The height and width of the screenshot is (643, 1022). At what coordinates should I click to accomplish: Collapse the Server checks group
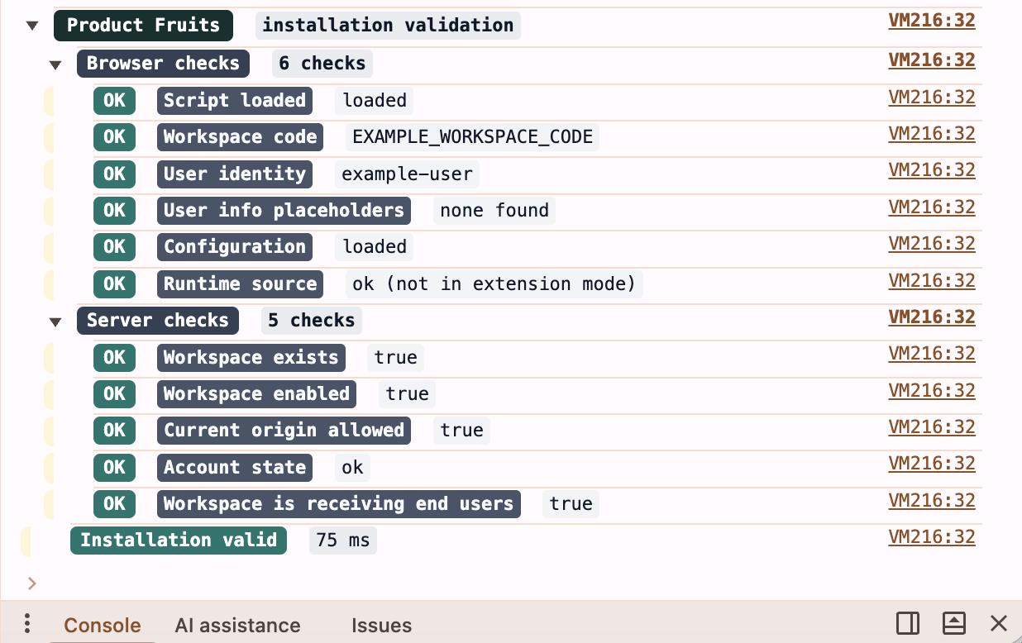tap(55, 321)
